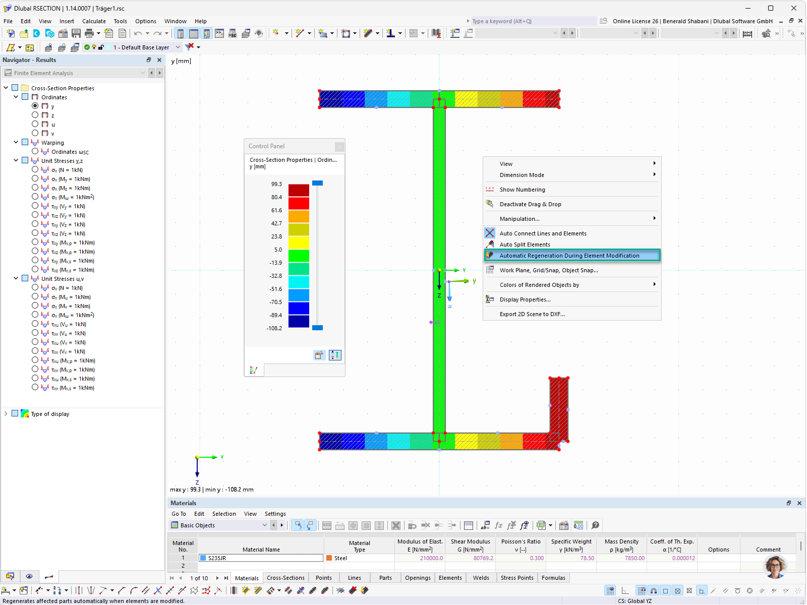Toggle the Cross-Section Properties checkbox
The height and width of the screenshot is (605, 807).
pos(15,88)
